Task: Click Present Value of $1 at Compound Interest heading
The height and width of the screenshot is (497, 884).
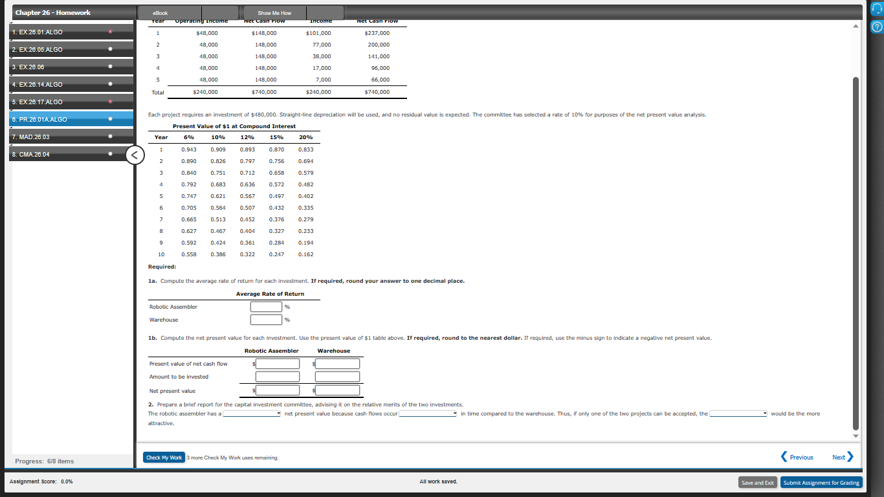Action: 234,126
